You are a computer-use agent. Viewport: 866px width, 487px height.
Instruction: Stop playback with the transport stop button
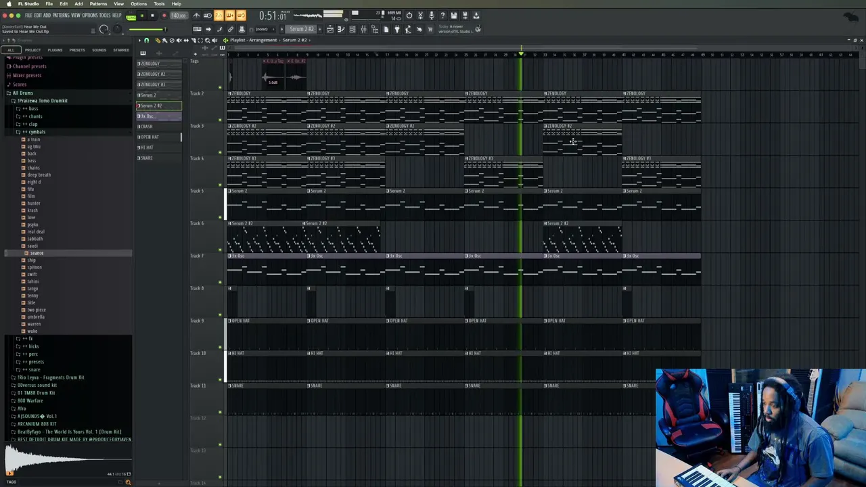152,16
